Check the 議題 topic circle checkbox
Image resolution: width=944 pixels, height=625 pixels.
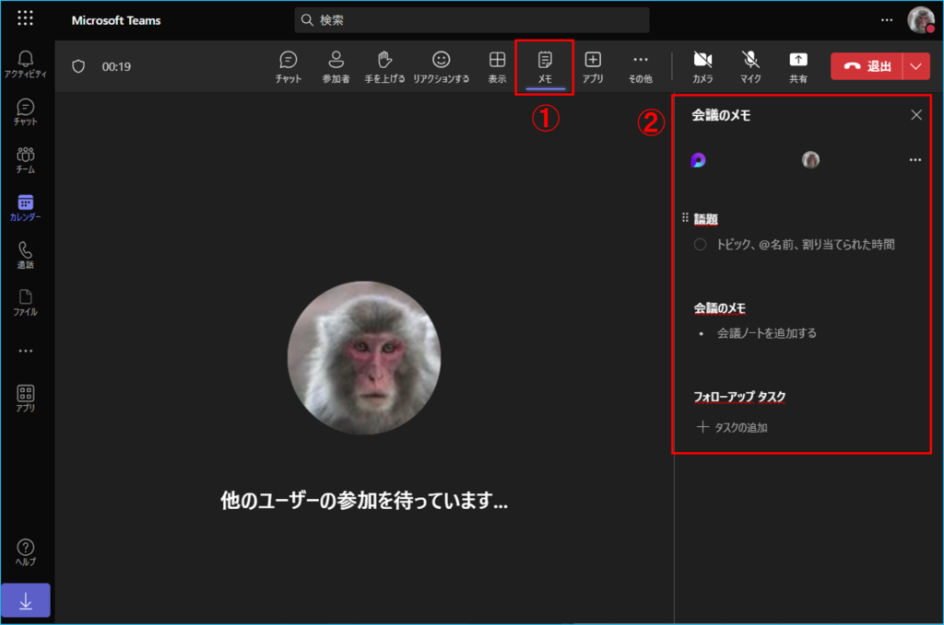(700, 245)
